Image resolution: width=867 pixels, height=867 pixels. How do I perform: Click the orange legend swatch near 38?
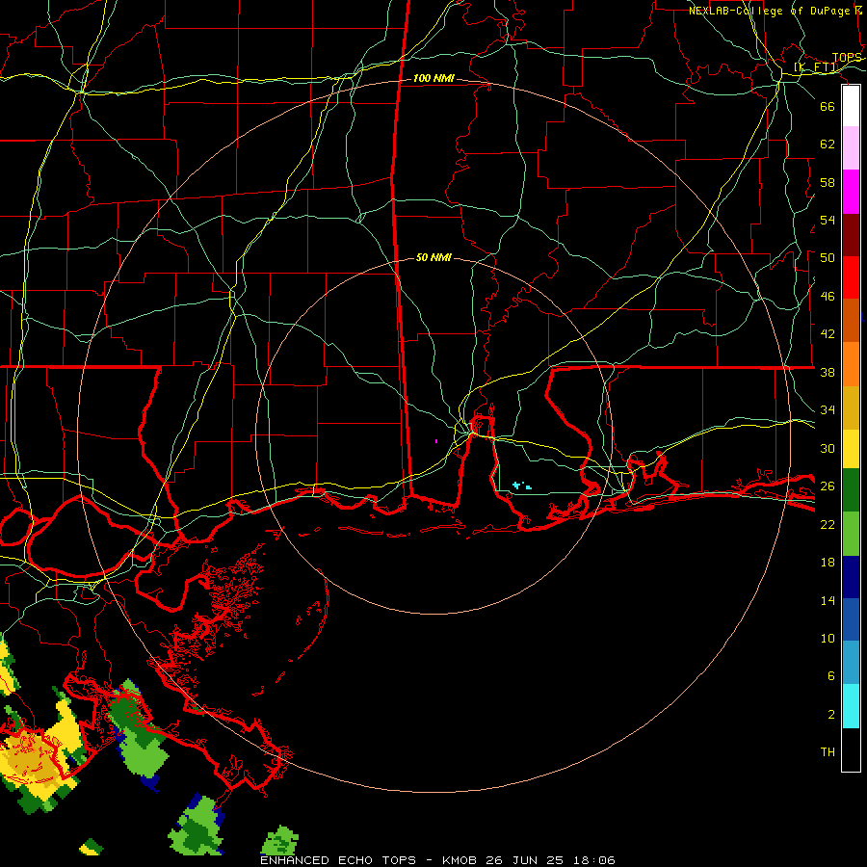(851, 364)
